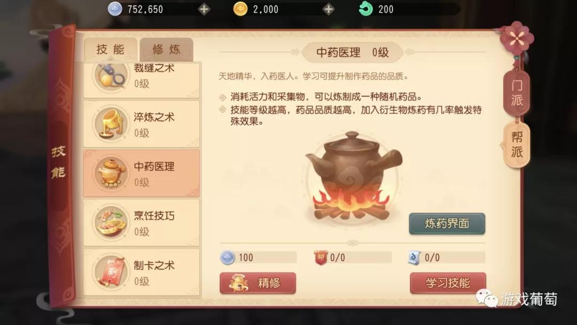Click the 技能 label on red scroll

(58, 161)
